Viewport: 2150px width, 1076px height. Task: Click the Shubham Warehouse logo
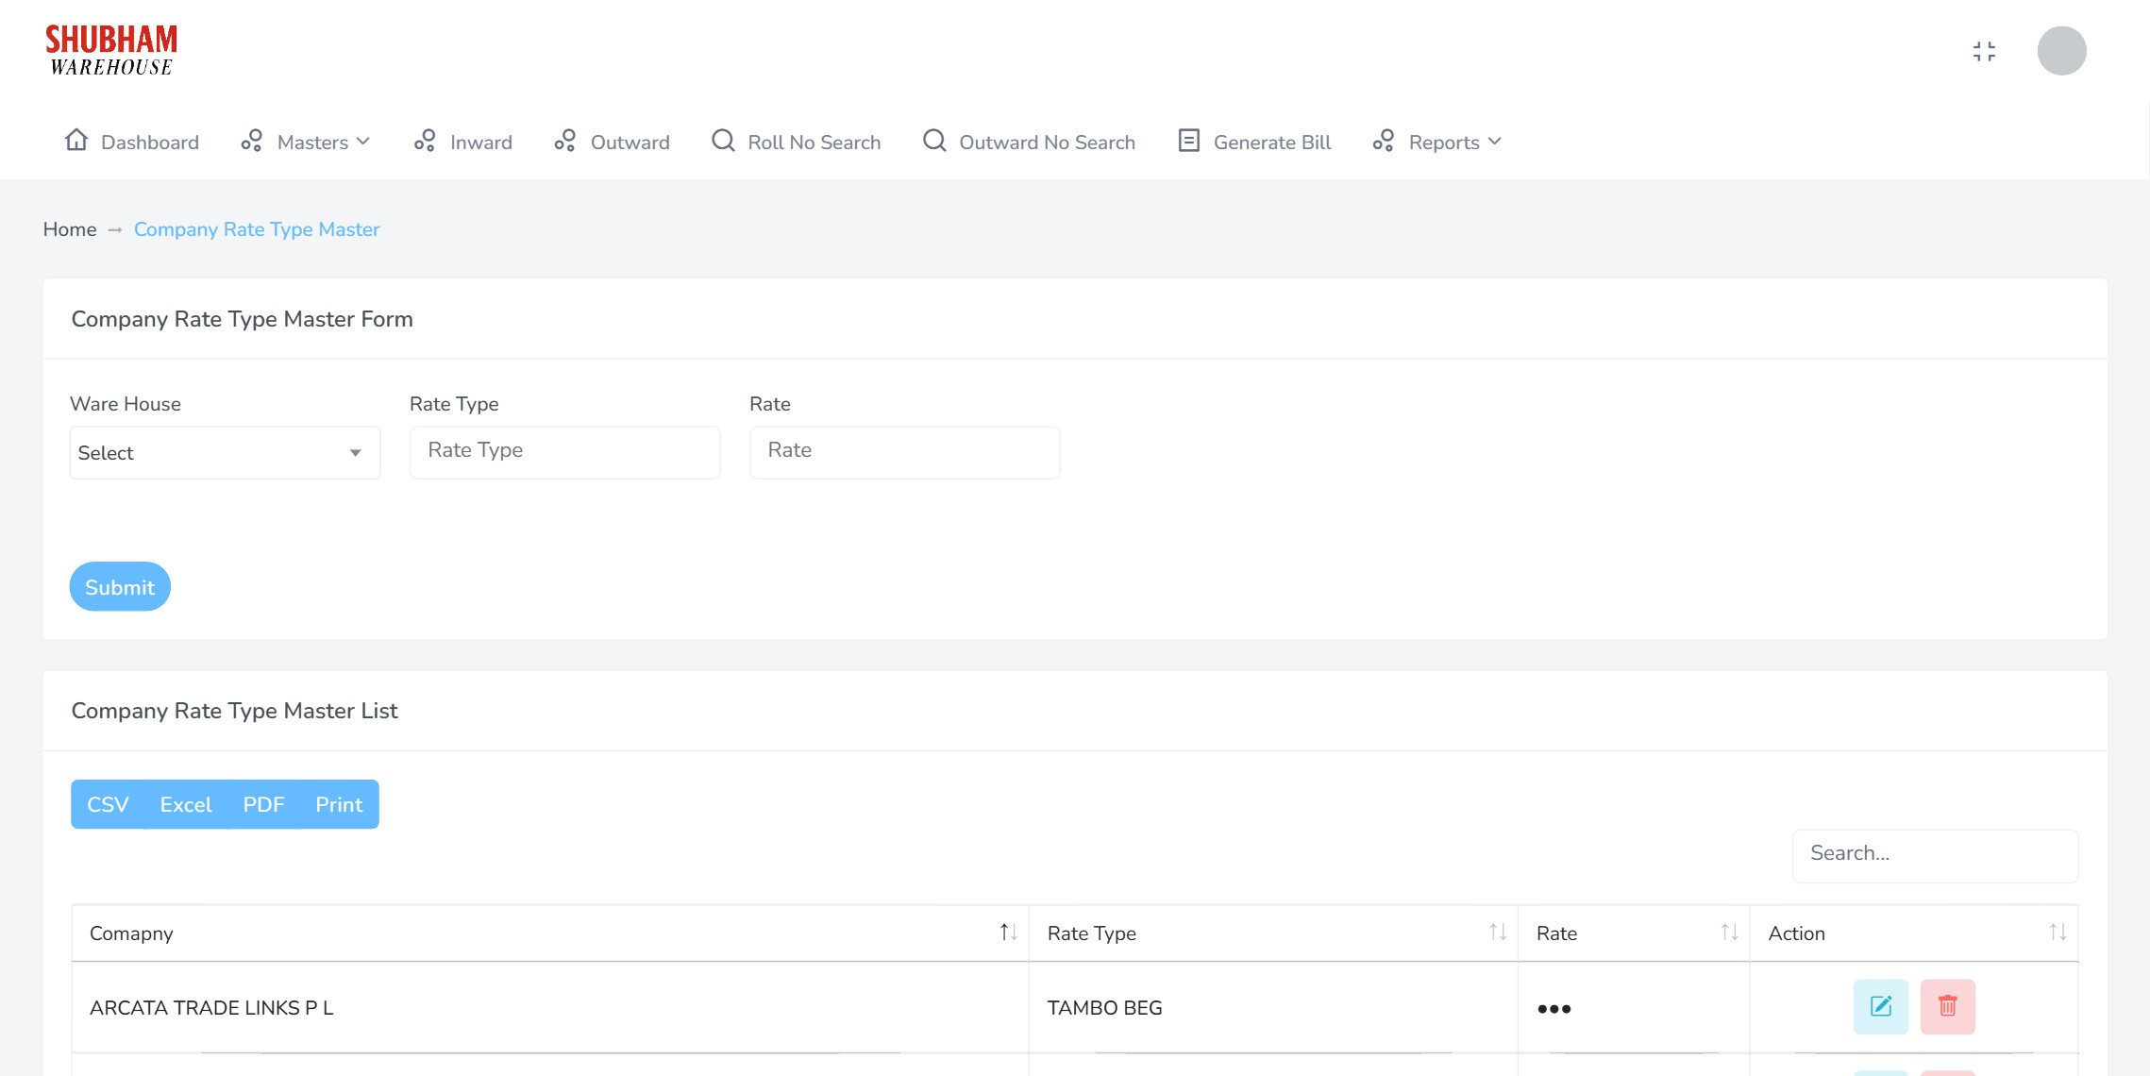pos(111,50)
